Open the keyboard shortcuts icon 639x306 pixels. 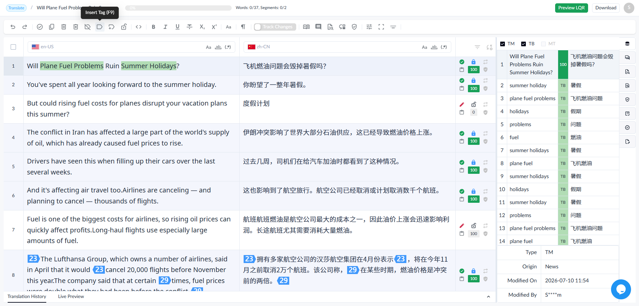393,27
